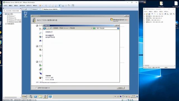Open the library search dropdown arrow

(x=20, y=11)
